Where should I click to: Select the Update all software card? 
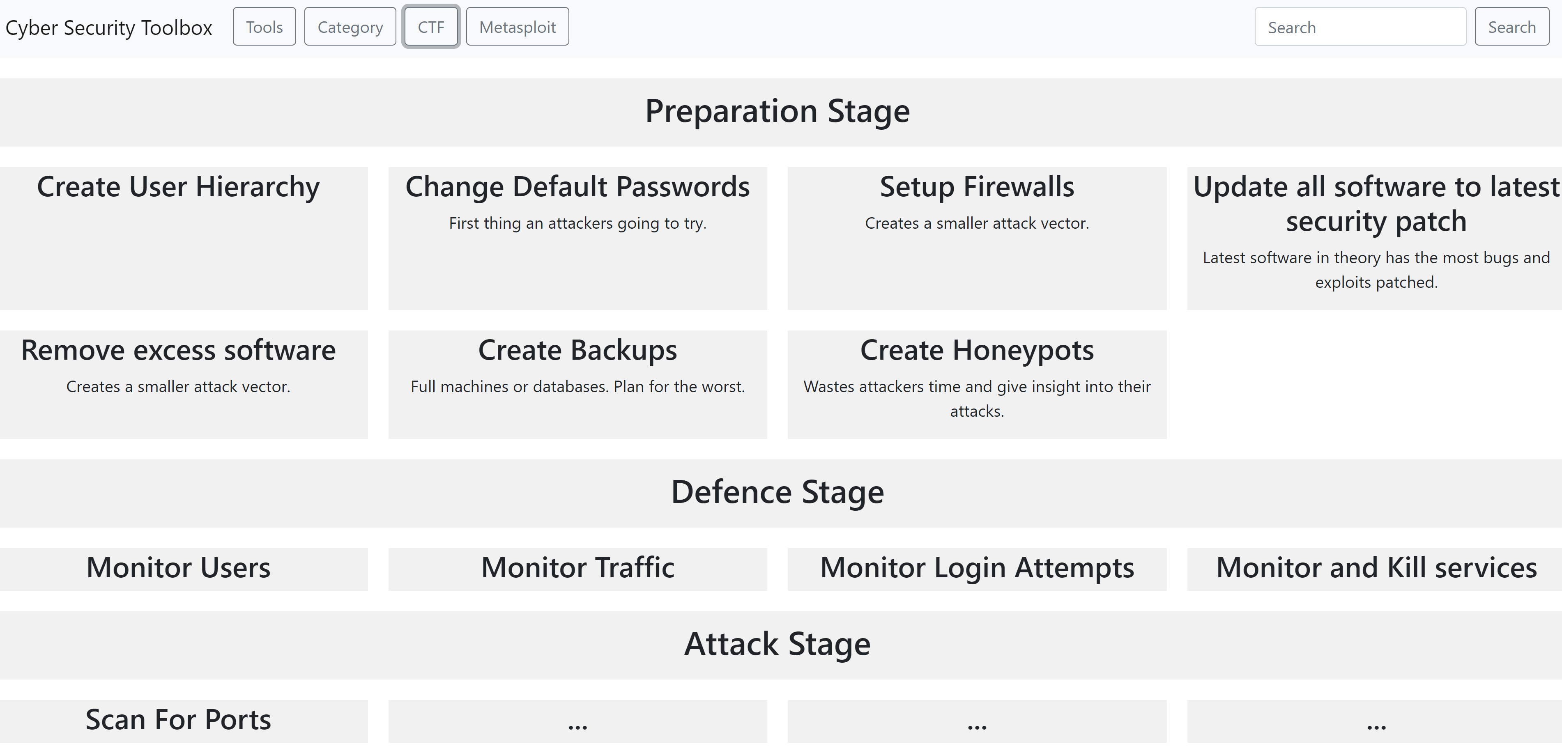point(1375,238)
